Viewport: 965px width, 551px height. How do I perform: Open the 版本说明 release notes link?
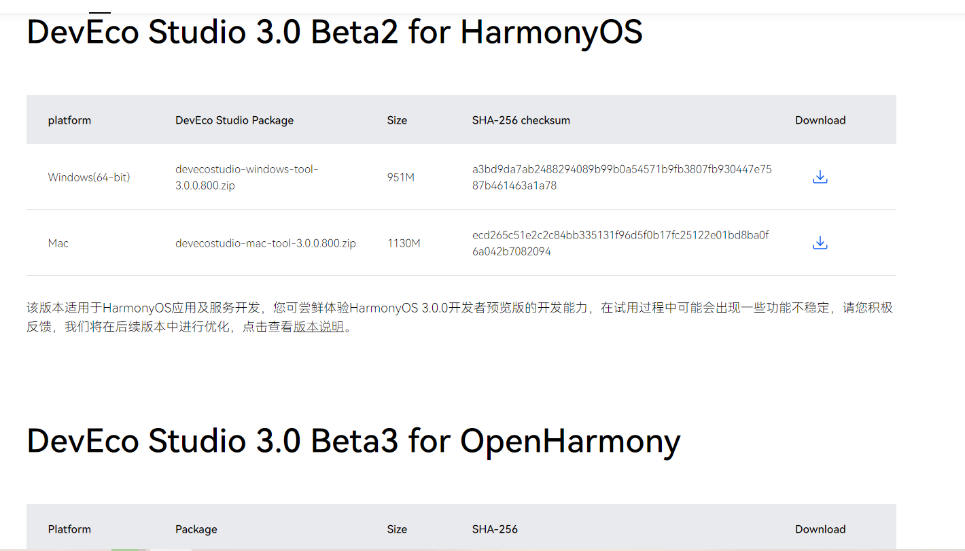[x=319, y=327]
